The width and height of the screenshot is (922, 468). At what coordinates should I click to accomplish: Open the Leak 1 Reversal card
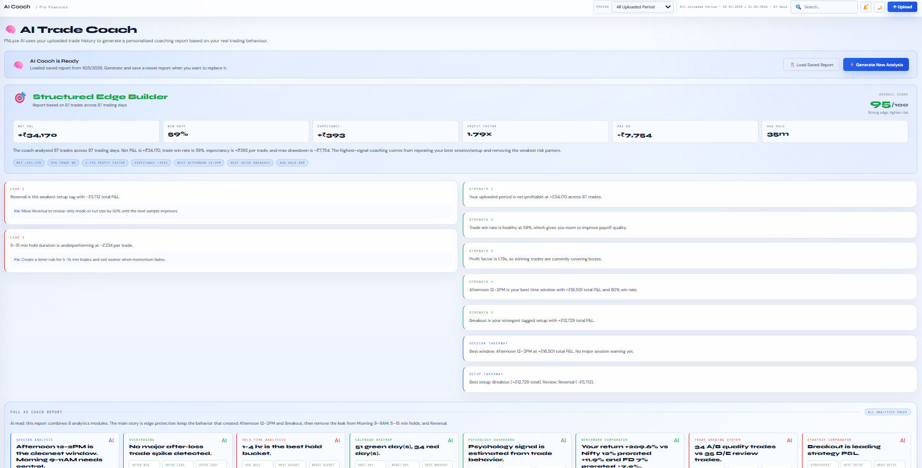231,202
